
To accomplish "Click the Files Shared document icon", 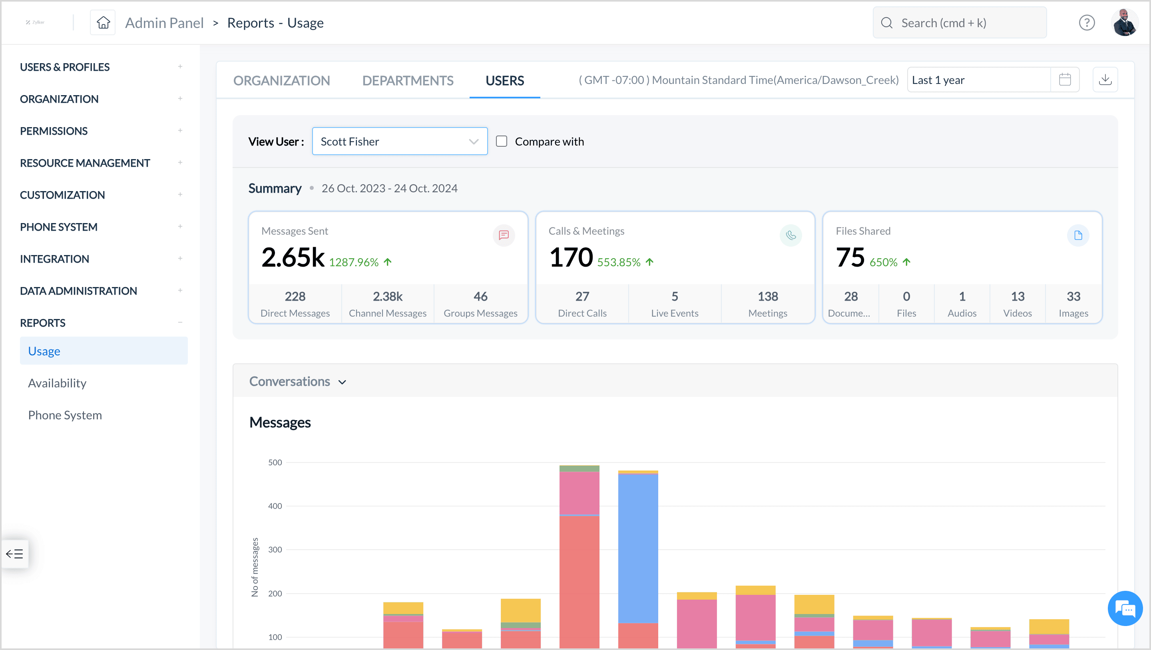I will click(x=1078, y=235).
